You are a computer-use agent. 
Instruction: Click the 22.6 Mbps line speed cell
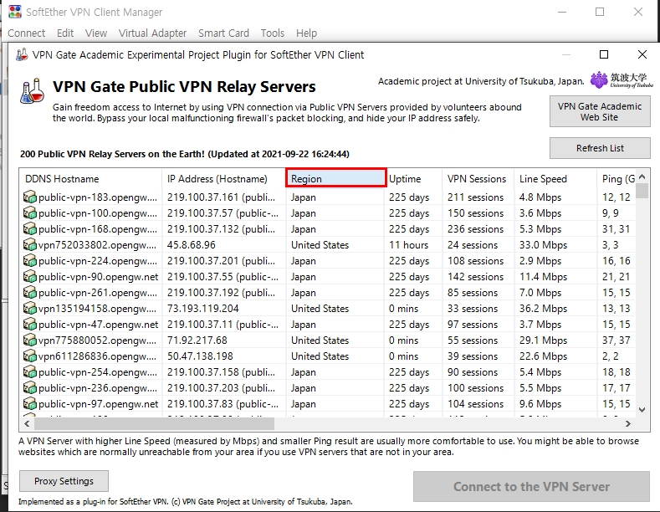point(543,356)
